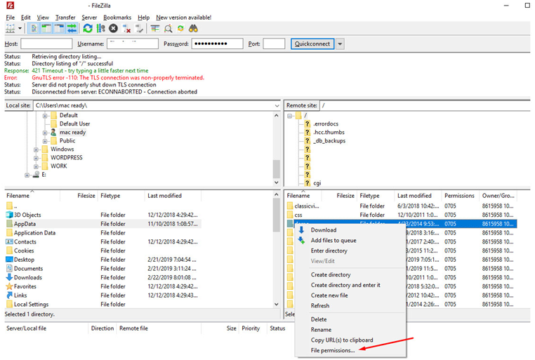Disconnect from the current server

point(126,29)
